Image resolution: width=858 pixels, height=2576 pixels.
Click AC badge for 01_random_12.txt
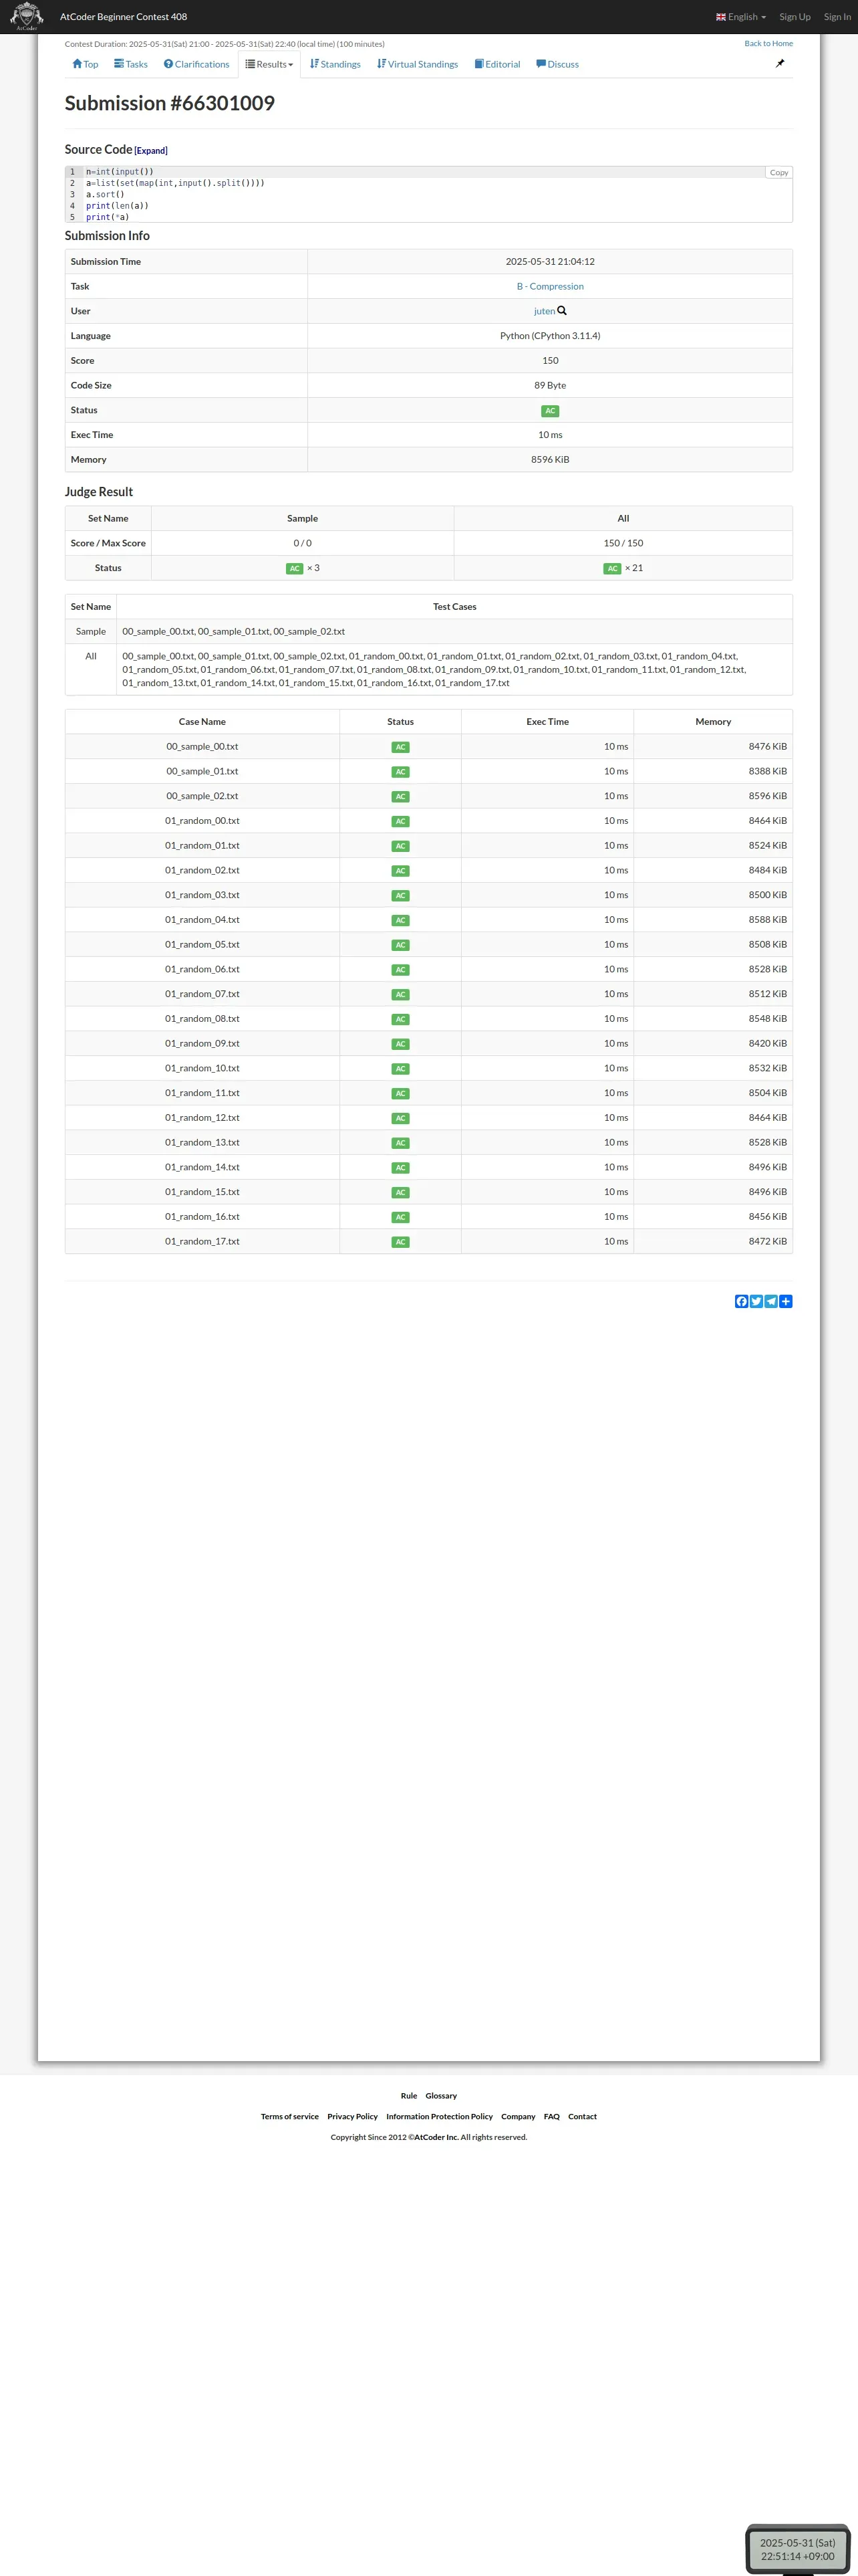[x=400, y=1118]
